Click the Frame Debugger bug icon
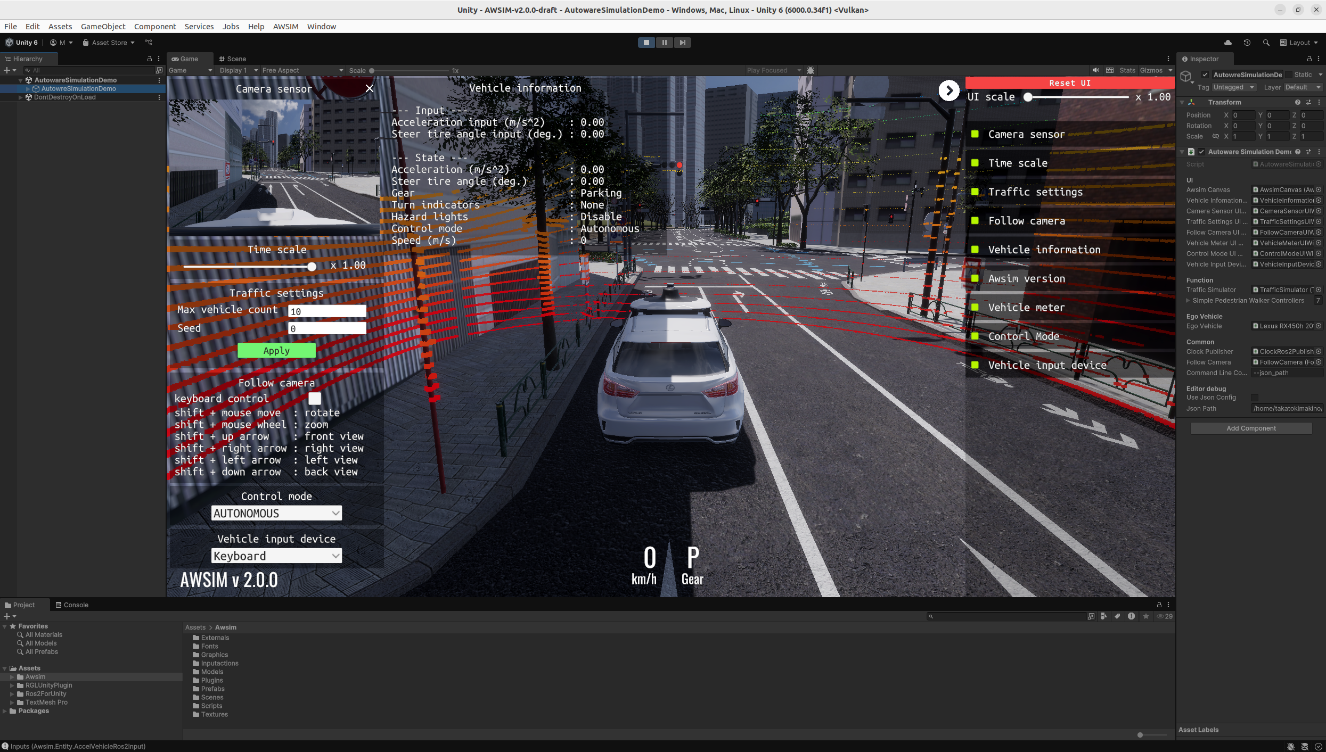 [x=811, y=70]
